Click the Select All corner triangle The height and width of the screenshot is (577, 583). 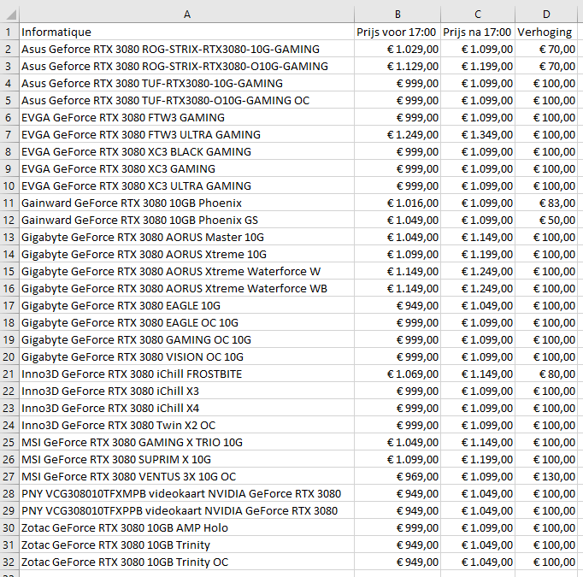tap(10, 15)
